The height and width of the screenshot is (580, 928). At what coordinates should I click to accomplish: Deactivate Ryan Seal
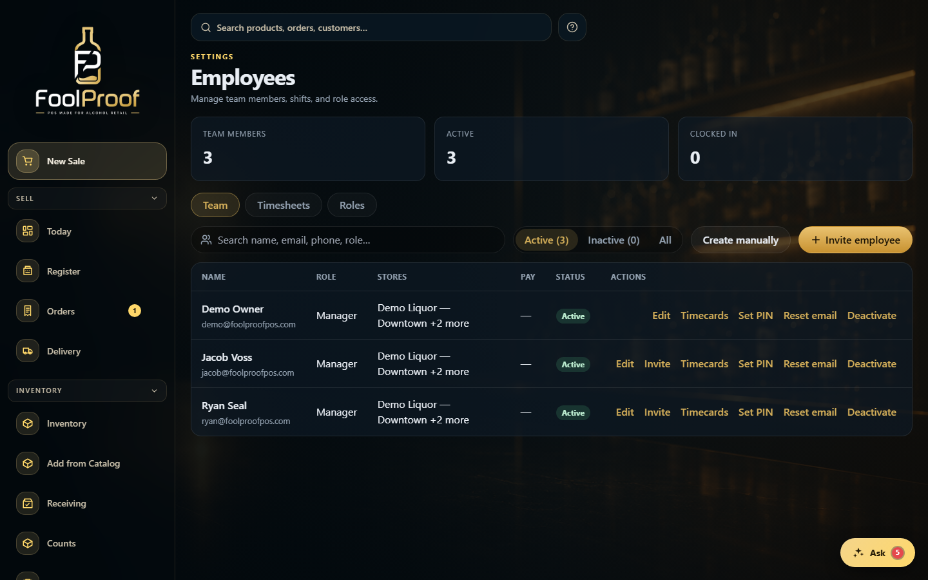(x=872, y=412)
